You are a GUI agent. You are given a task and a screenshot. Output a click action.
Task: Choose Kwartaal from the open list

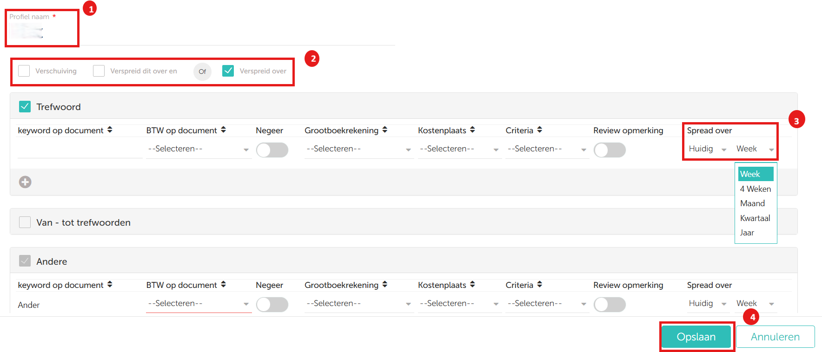click(755, 218)
